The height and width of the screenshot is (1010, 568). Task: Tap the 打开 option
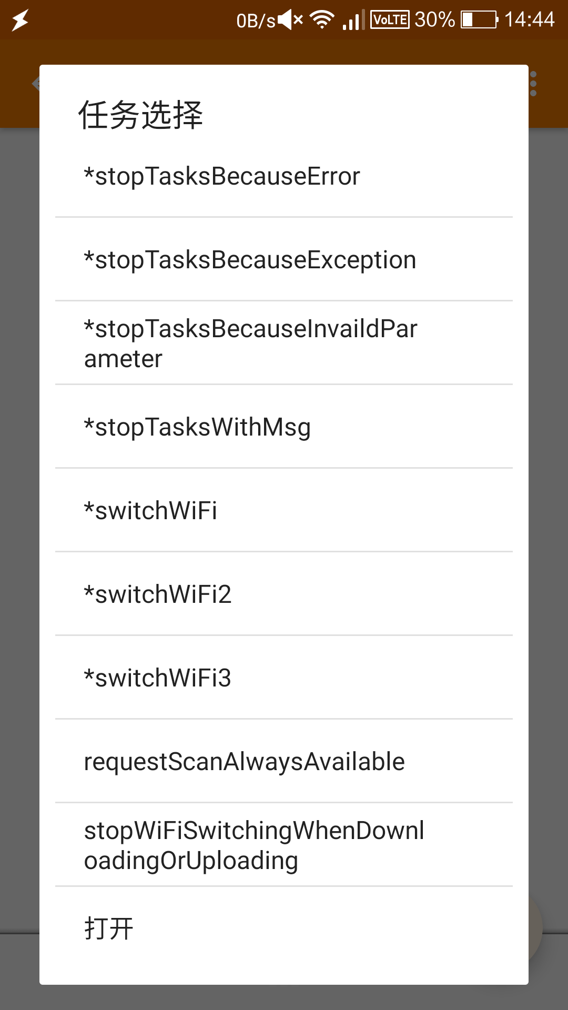click(x=284, y=928)
